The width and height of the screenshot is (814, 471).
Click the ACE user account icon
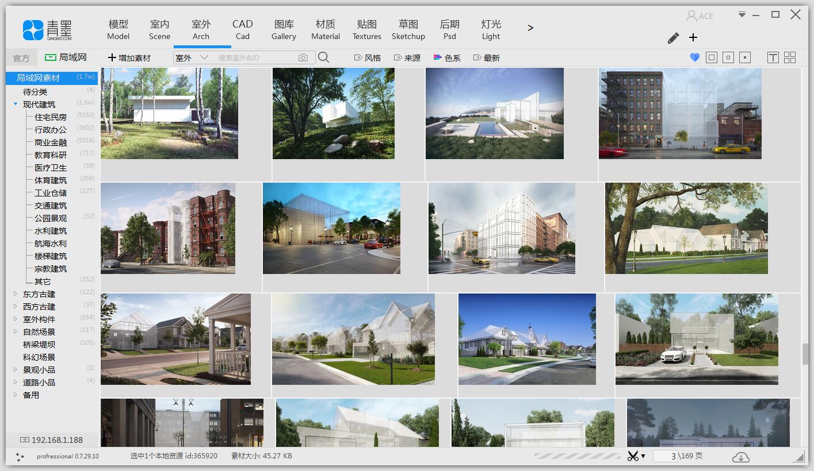pos(691,16)
